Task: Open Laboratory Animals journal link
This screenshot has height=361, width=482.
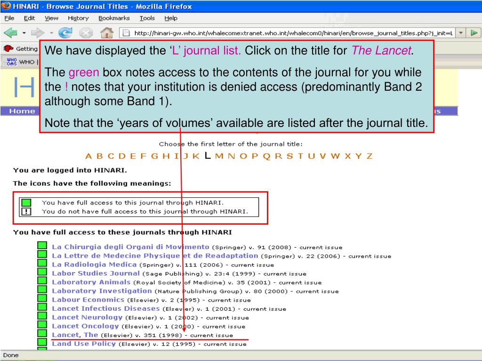Action: 91,282
